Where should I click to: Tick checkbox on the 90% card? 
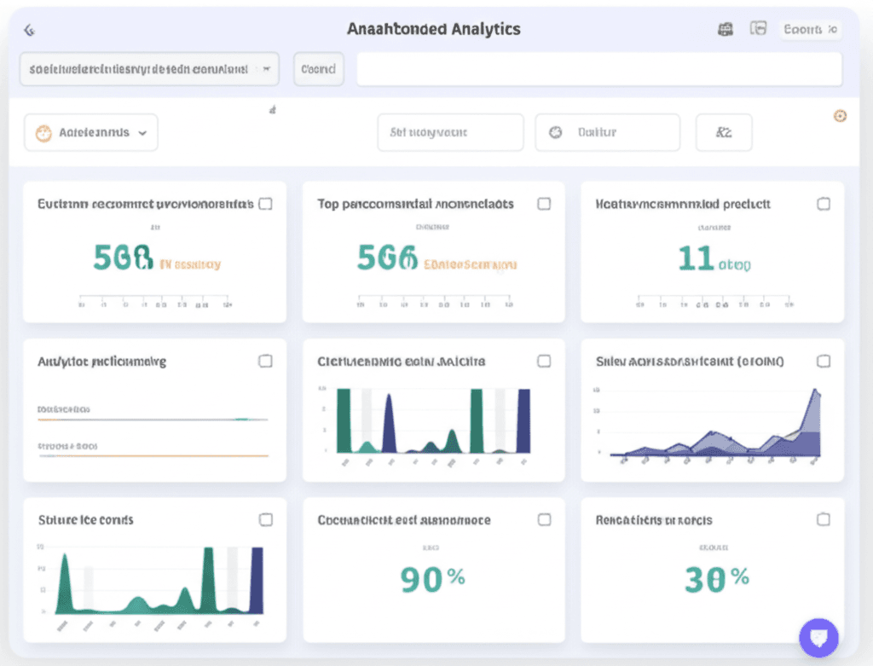tap(544, 519)
